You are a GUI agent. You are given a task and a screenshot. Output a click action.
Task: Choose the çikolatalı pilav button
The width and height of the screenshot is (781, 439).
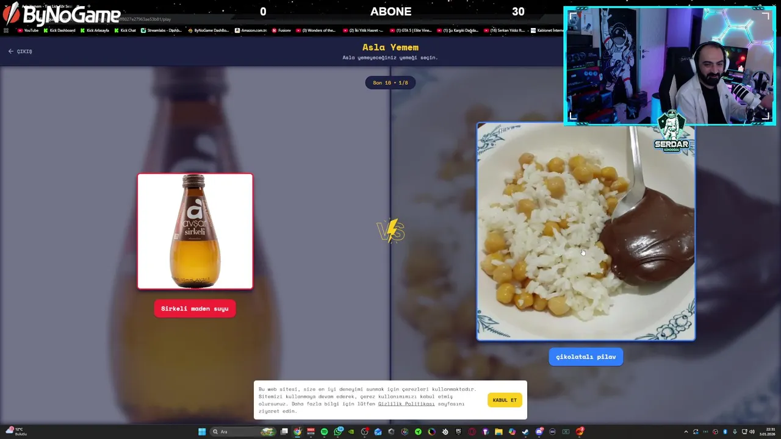586,357
